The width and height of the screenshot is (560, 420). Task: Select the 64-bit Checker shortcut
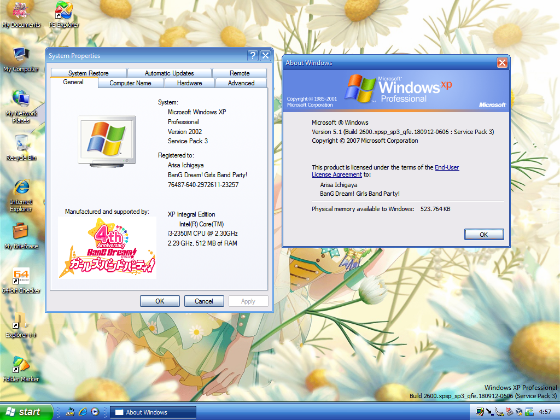(21, 281)
